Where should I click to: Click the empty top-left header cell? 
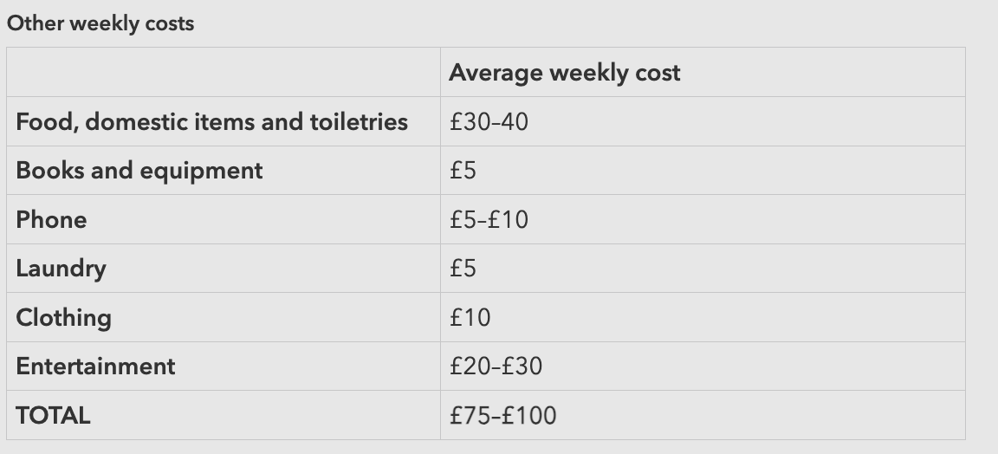click(x=224, y=73)
